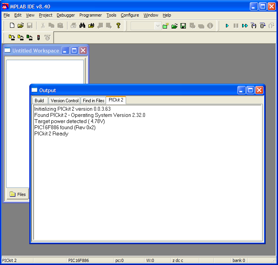The image size is (278, 265).
Task: Click the Print icon
Action: 73,25
